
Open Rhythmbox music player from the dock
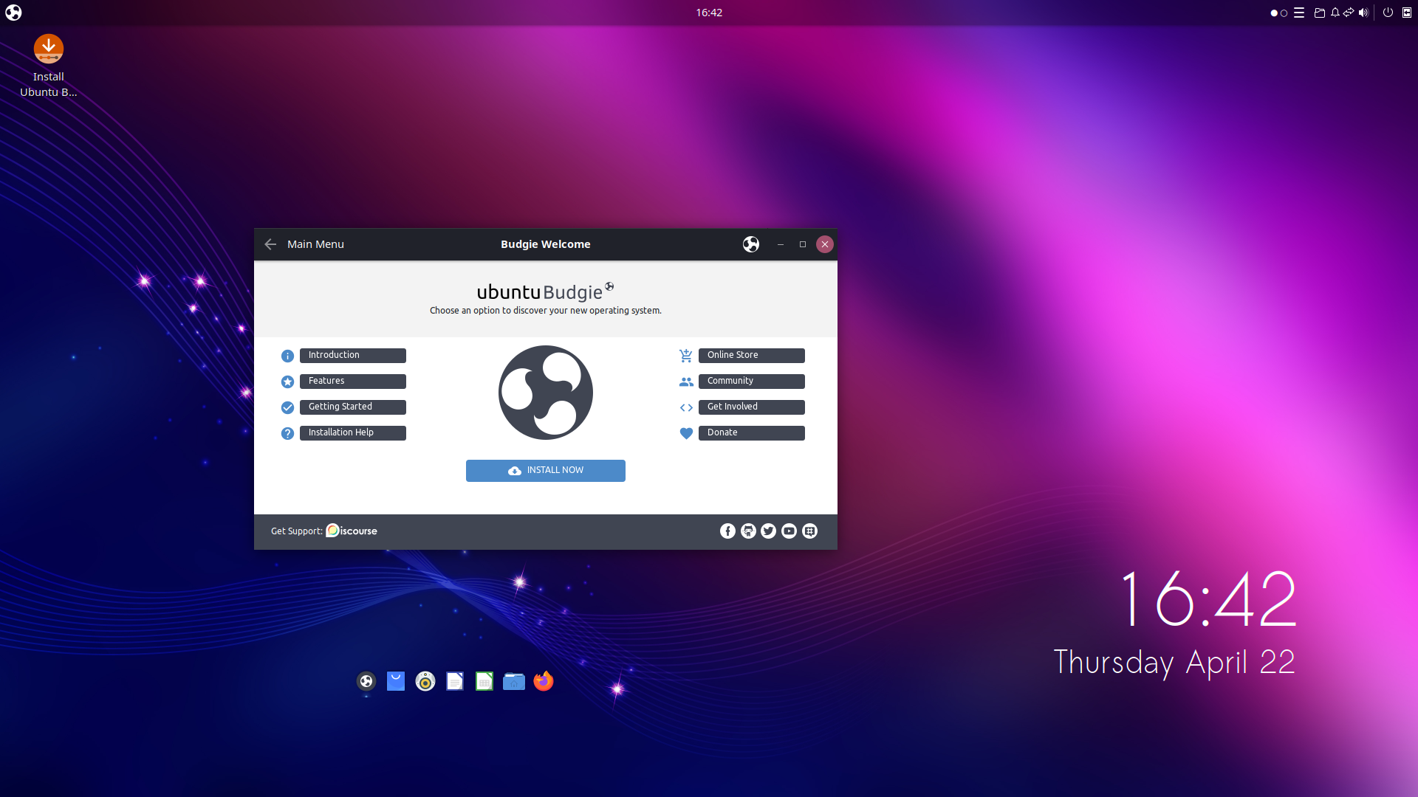(x=425, y=681)
